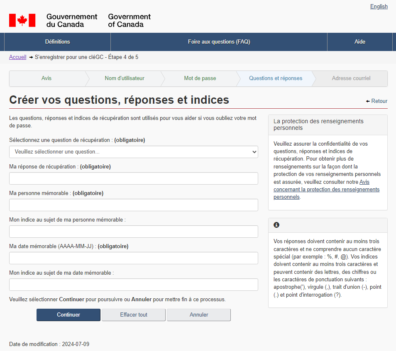Click the Canadian flag logo
Viewport: 396px width, 351px height.
pyautogui.click(x=22, y=20)
